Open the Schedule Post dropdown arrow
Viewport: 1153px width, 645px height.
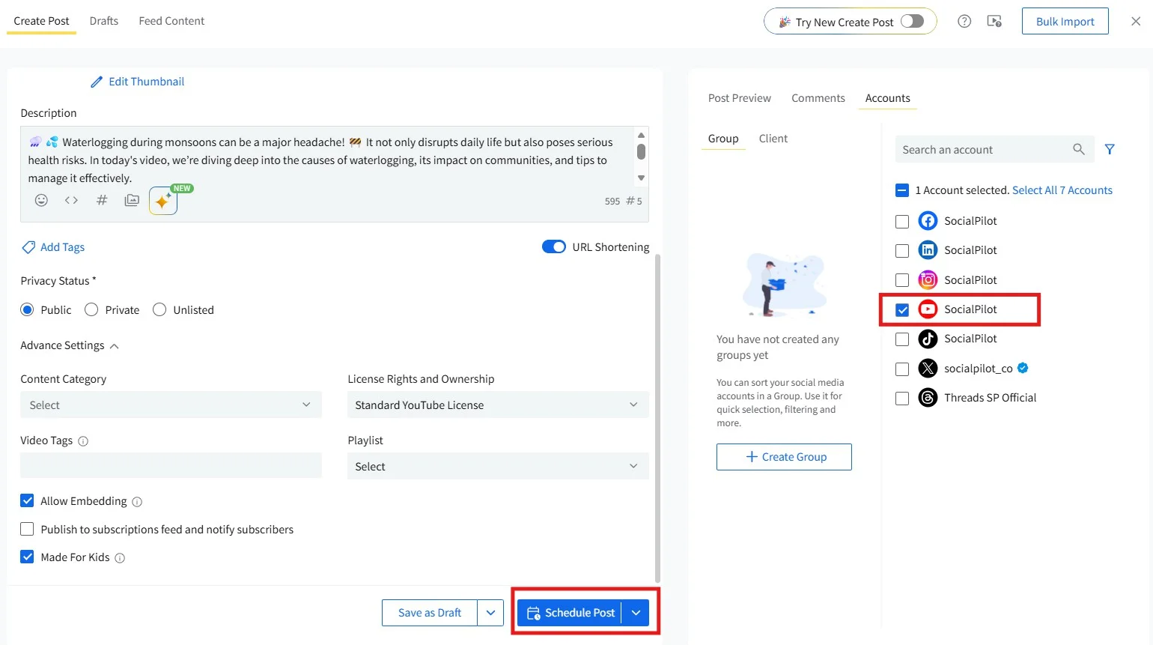tap(636, 613)
